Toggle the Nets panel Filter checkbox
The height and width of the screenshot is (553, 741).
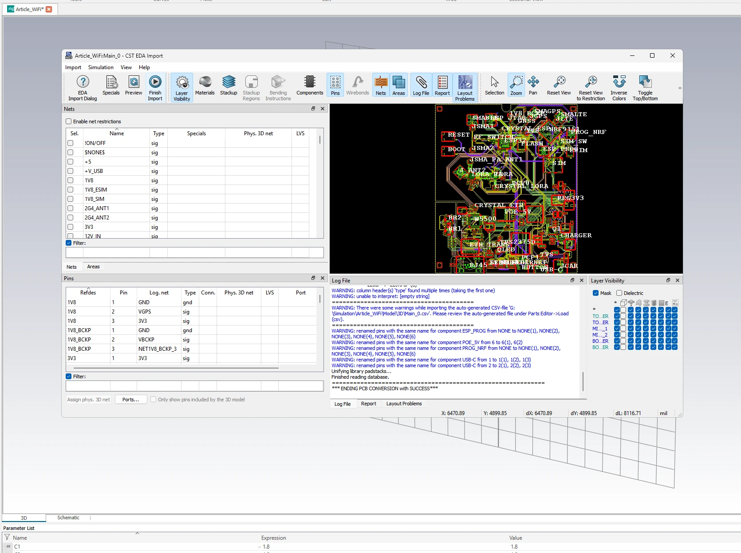(x=68, y=243)
